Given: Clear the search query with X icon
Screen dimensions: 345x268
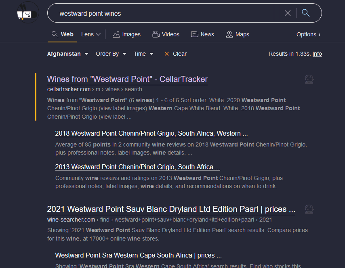Looking at the screenshot, I should coord(288,13).
